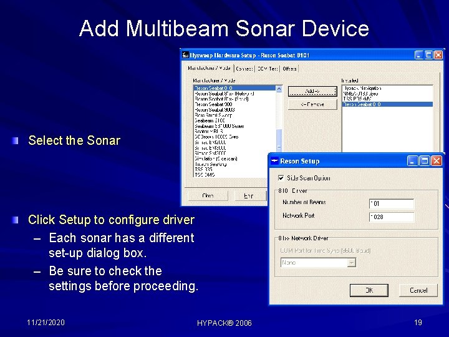Image resolution: width=449 pixels, height=337 pixels.
Task: Minimize the Hysweep Hardware Setup window
Action: tap(419, 55)
